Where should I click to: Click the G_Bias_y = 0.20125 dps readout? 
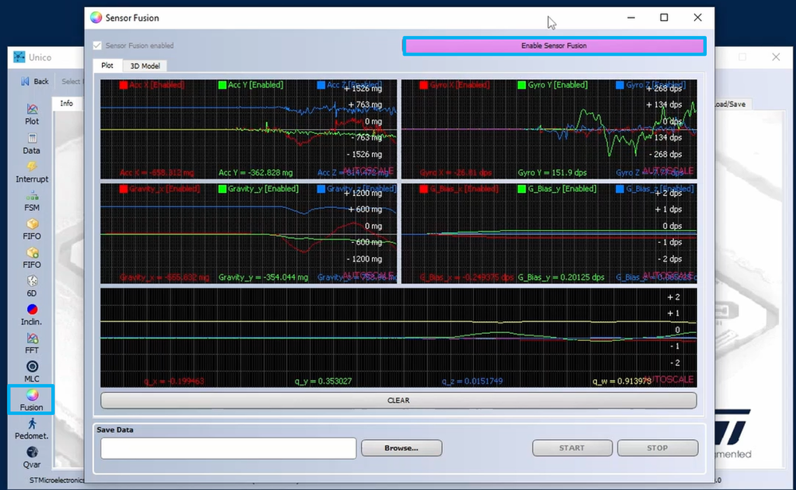pyautogui.click(x=561, y=277)
